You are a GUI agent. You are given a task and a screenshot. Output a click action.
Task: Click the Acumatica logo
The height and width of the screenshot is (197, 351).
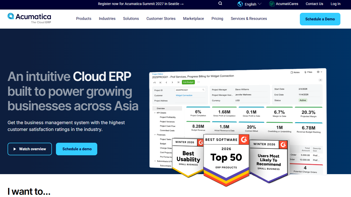(x=29, y=18)
